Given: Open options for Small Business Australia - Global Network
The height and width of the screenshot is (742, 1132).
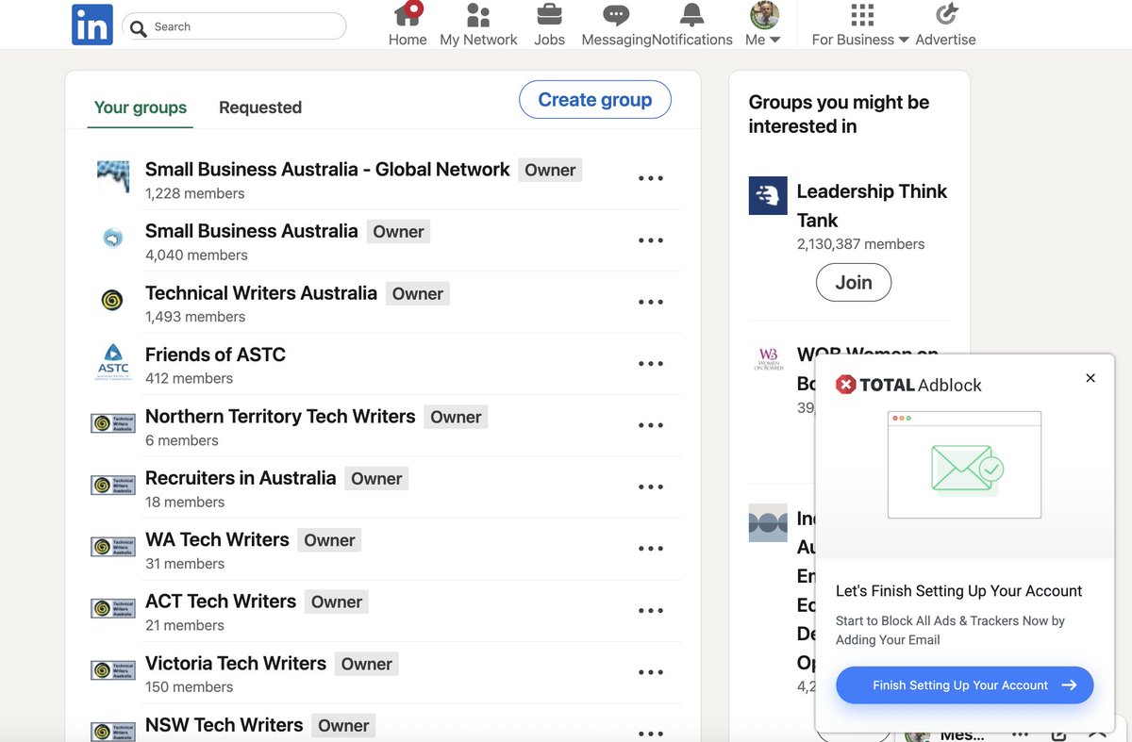Looking at the screenshot, I should click(651, 178).
